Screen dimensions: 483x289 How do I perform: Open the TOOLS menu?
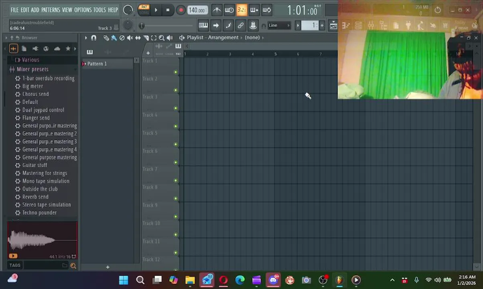click(99, 10)
